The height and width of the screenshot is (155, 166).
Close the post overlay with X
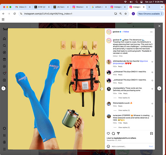click(159, 26)
